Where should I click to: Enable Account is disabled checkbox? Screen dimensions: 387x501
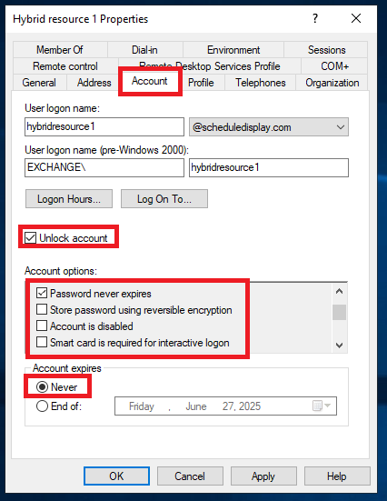tap(42, 326)
